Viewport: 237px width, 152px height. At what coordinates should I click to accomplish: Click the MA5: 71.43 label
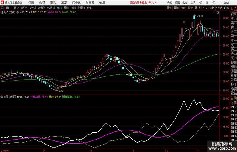[26, 12]
